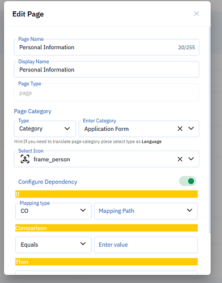
Task: Click the disabled Page Type field
Action: (106, 92)
